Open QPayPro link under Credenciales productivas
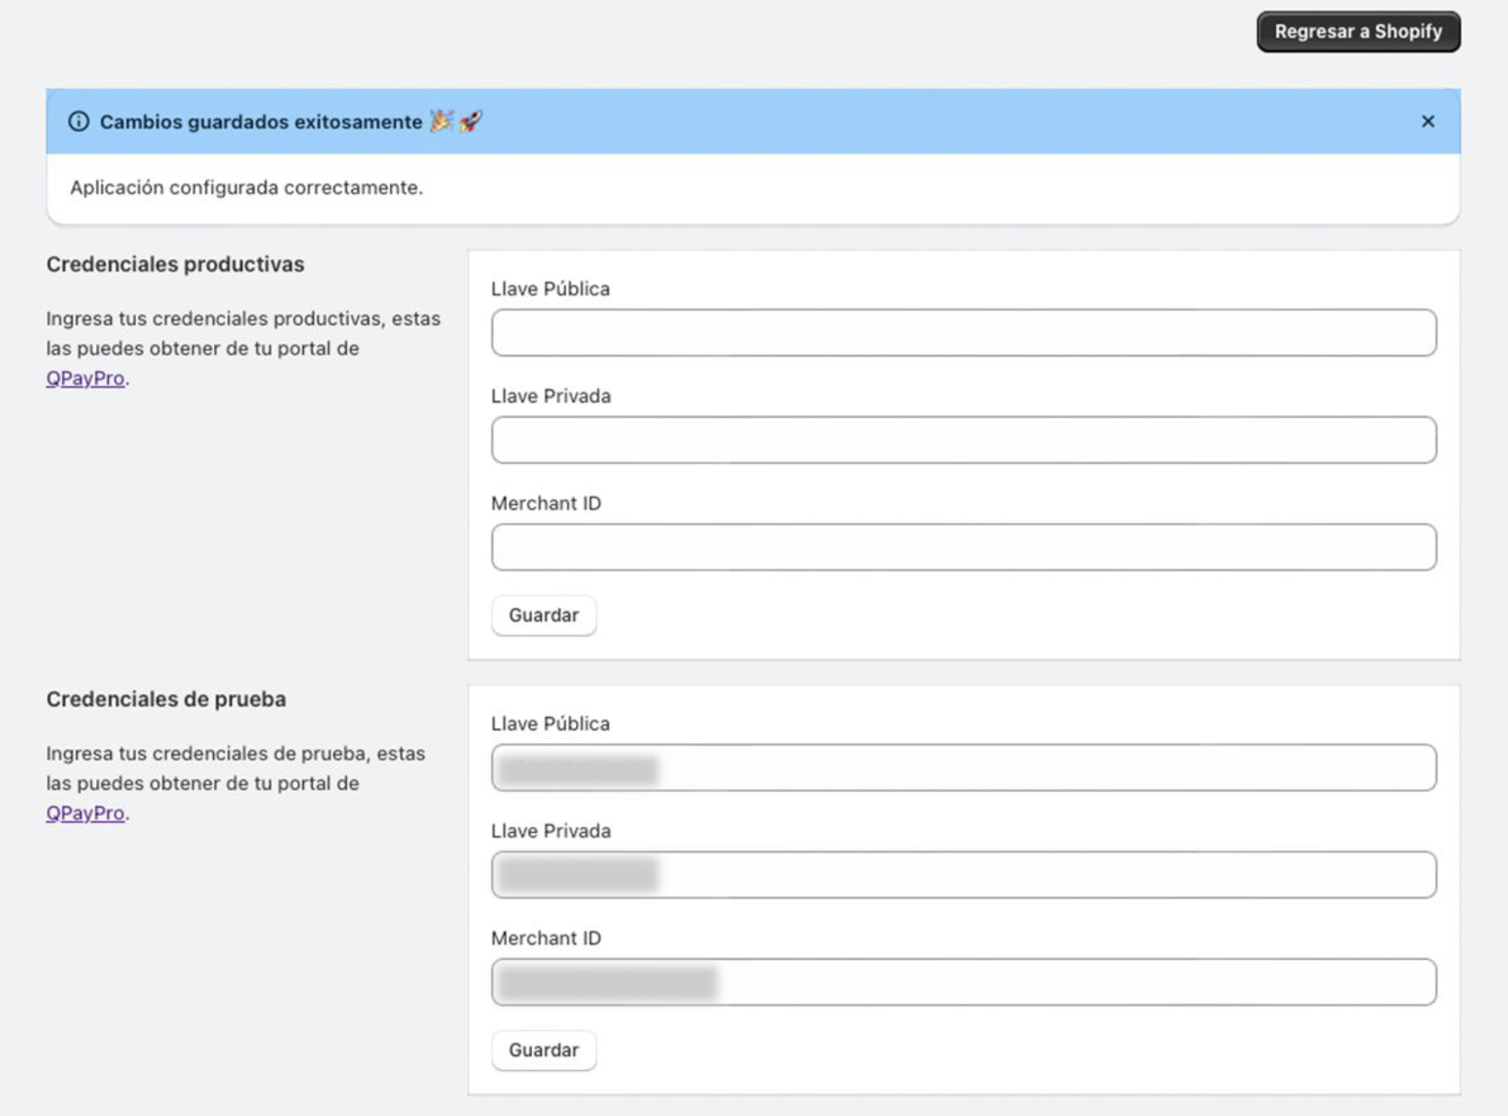 (x=85, y=378)
